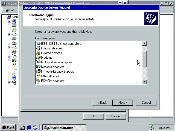
Task: Click the help question mark title bar button
Action: 120,3
